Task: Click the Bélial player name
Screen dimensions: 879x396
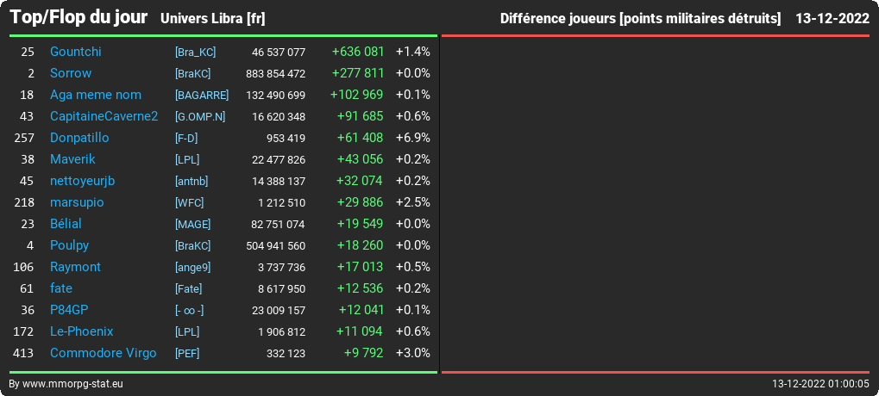Action: point(66,224)
